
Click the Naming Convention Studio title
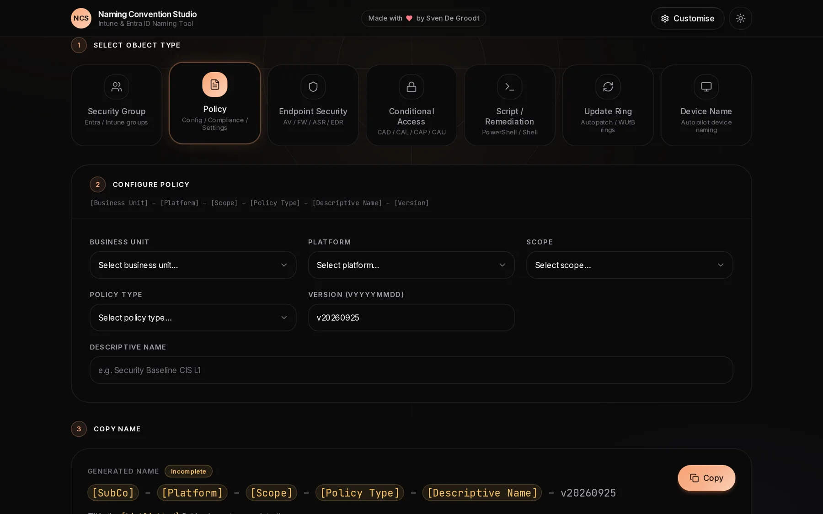tap(147, 14)
